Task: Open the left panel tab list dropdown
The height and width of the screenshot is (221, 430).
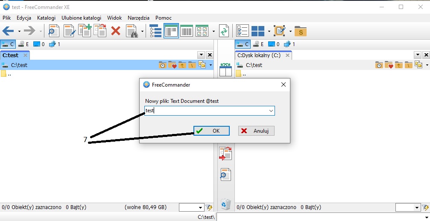Action: pyautogui.click(x=201, y=55)
